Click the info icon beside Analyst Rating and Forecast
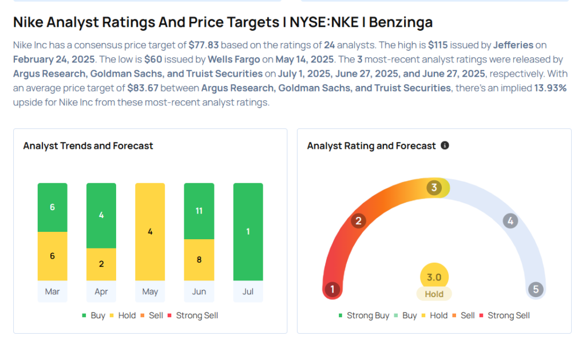The height and width of the screenshot is (348, 586). pos(445,146)
